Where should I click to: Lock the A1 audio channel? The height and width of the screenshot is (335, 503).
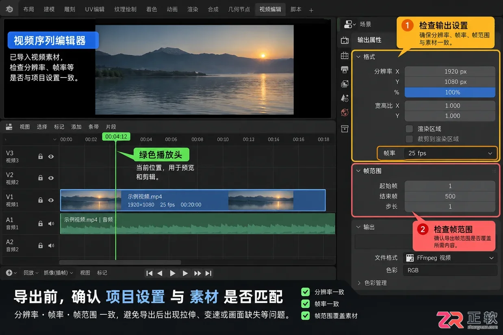coord(40,223)
